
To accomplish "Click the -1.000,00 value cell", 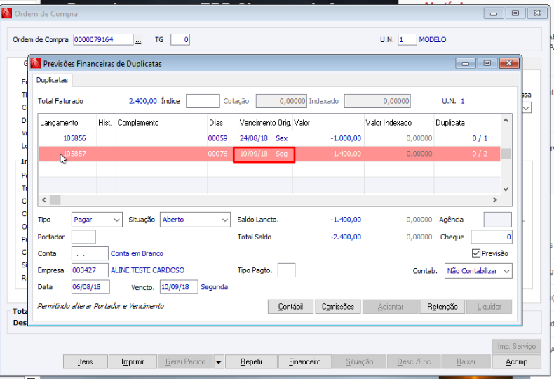I will pos(346,138).
